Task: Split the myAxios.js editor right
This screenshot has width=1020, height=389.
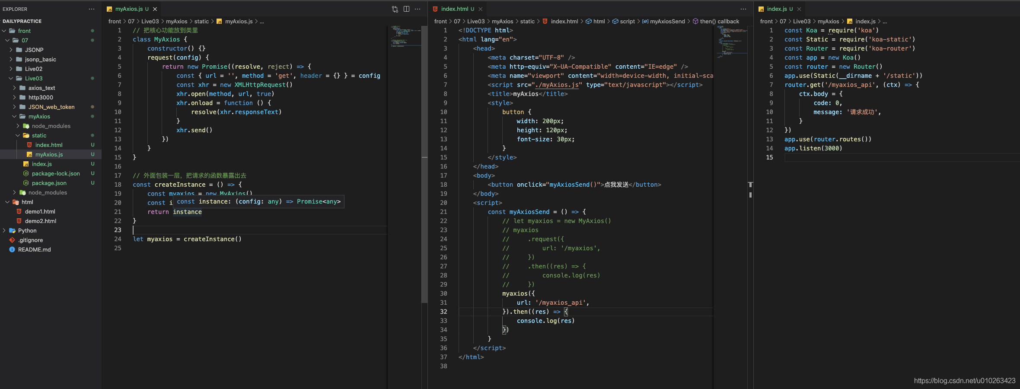Action: [406, 9]
